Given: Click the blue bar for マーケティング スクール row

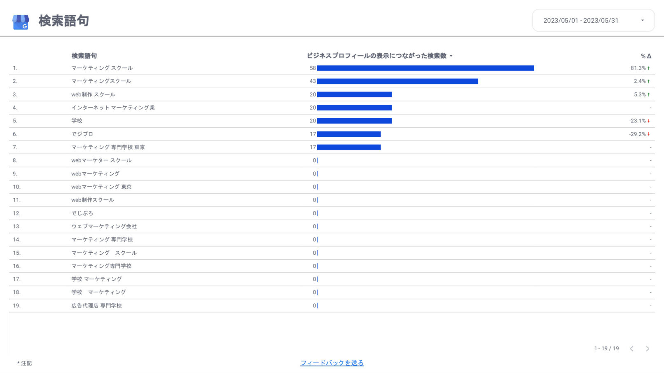Looking at the screenshot, I should click(425, 68).
